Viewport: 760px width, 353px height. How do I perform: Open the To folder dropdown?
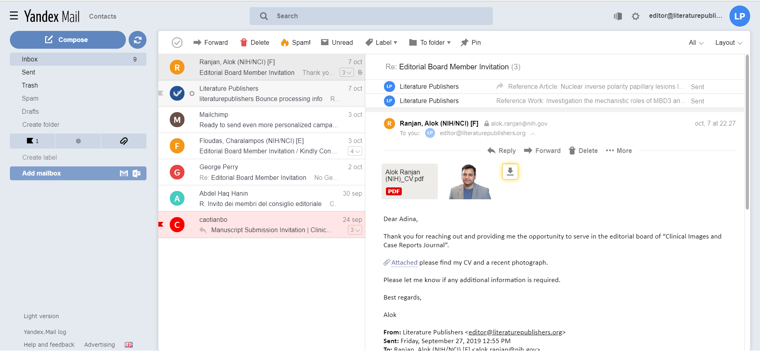(430, 42)
